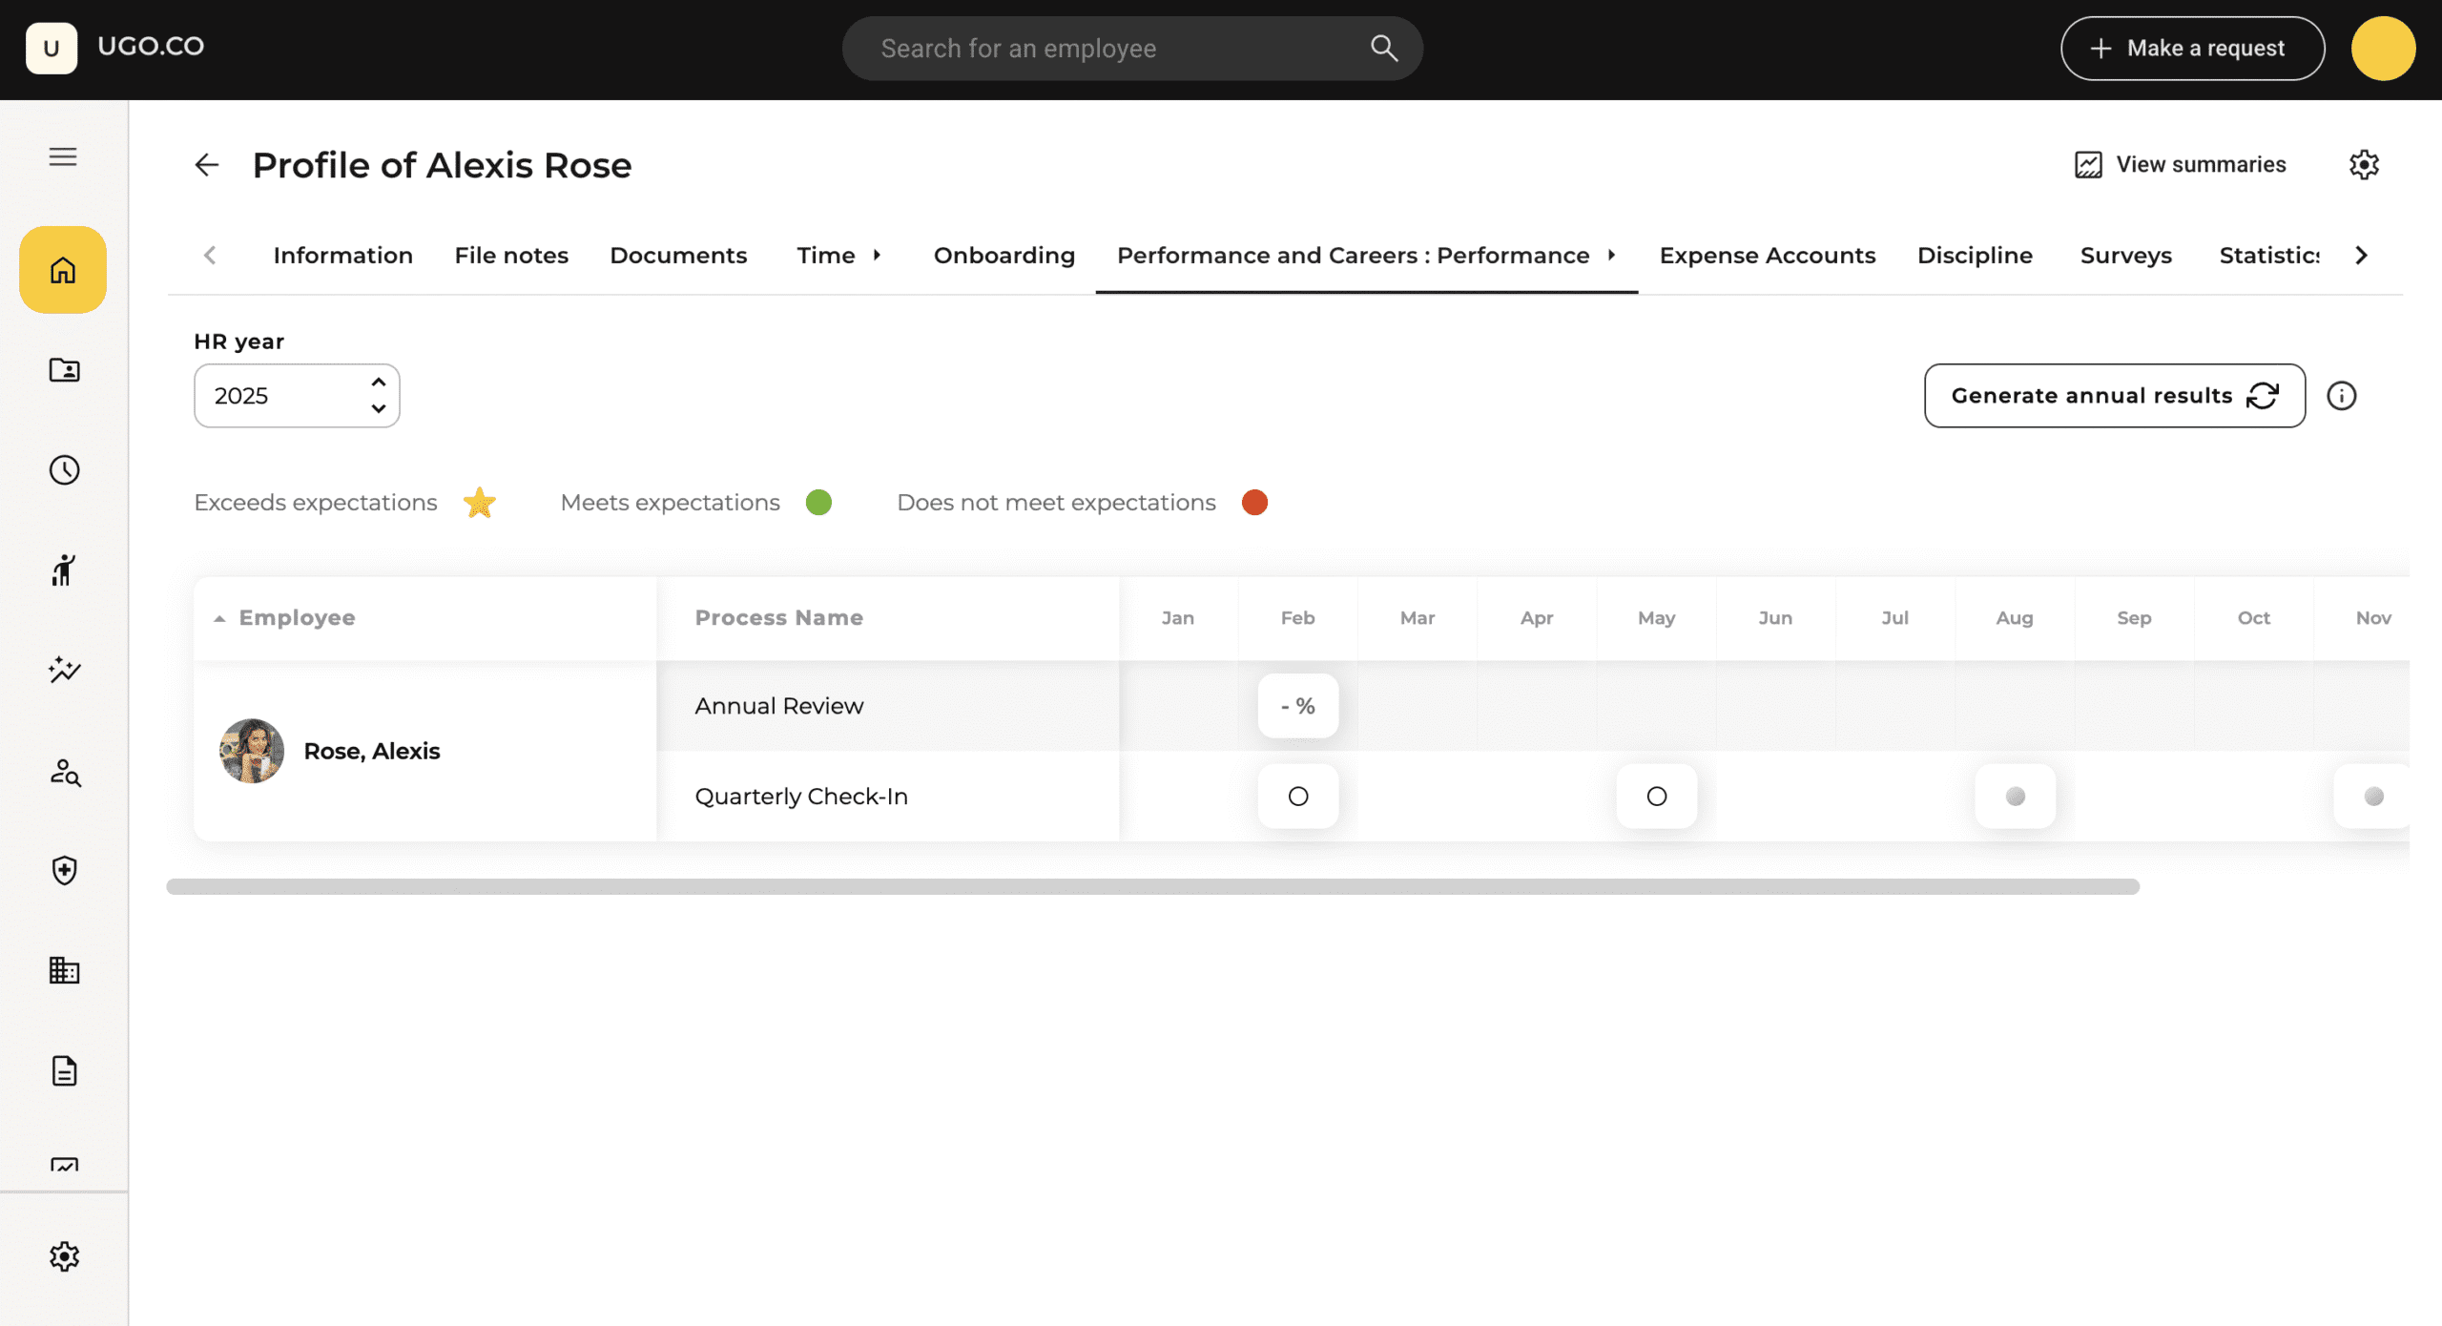Click Alexis Rose profile photo thumbnail
Image resolution: width=2442 pixels, height=1326 pixels.
252,752
